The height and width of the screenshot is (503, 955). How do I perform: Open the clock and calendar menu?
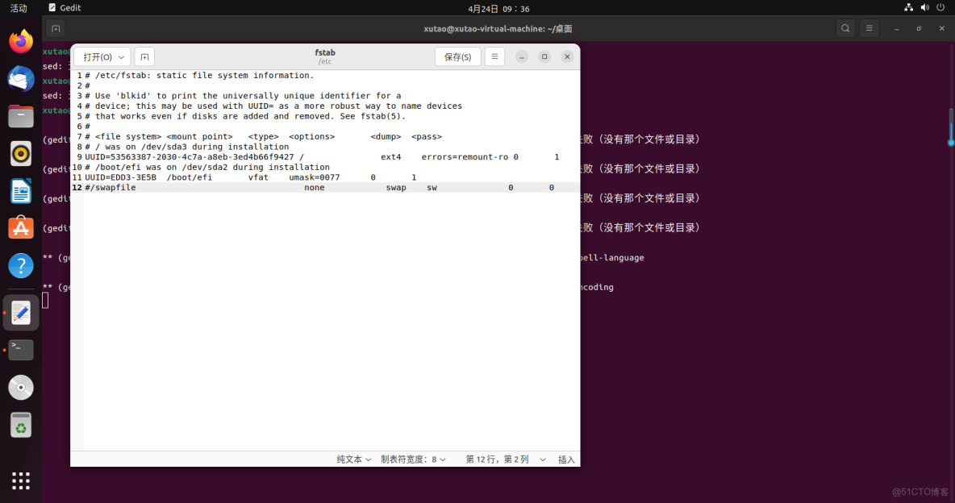(x=498, y=9)
